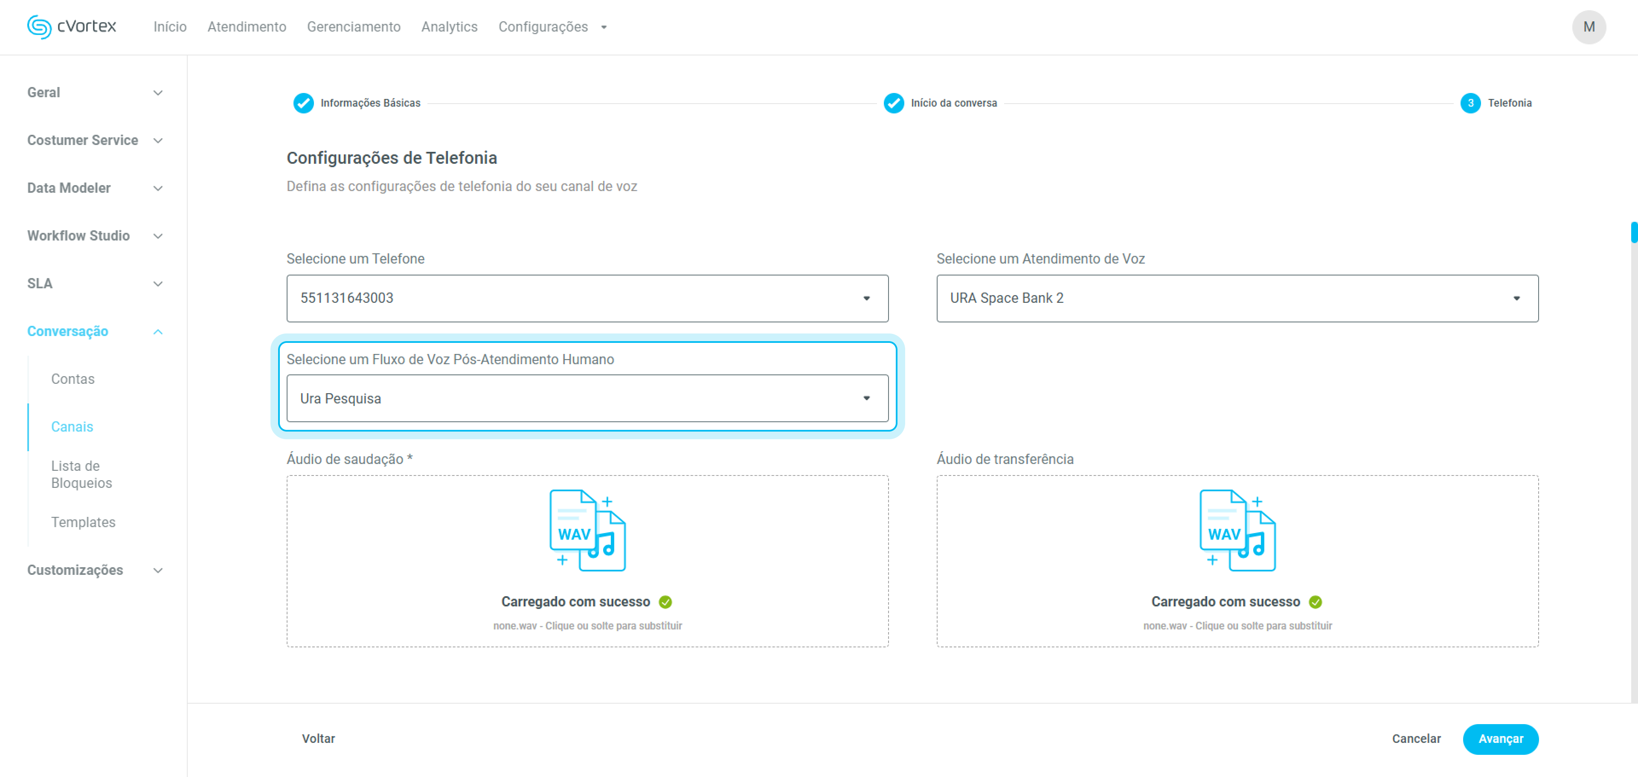The width and height of the screenshot is (1638, 777).
Task: Open Templates in the sidebar
Action: click(83, 522)
